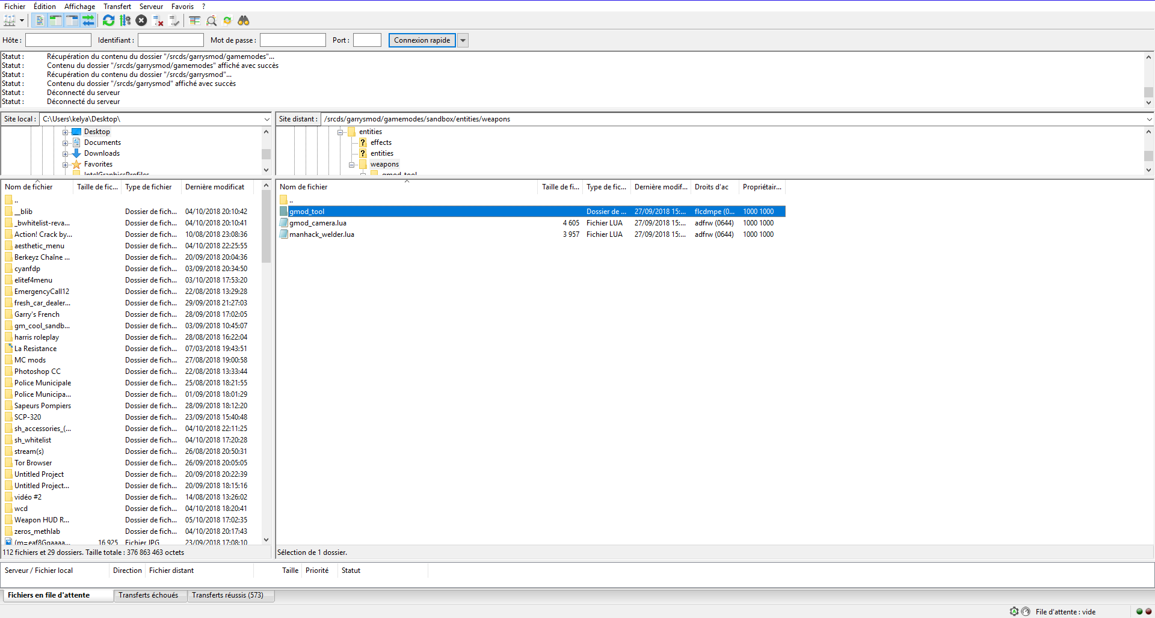Open the Site local path dropdown
This screenshot has height=618, width=1155.
(266, 119)
